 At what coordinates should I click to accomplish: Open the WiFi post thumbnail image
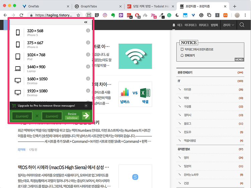(x=135, y=56)
